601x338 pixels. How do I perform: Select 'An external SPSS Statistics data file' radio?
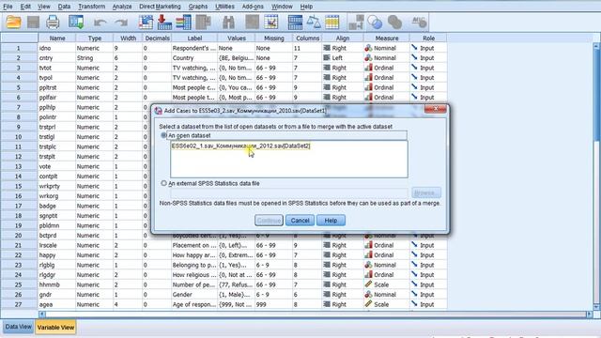163,183
